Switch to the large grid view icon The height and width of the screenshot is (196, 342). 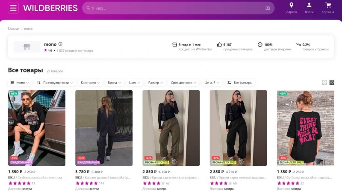324,83
